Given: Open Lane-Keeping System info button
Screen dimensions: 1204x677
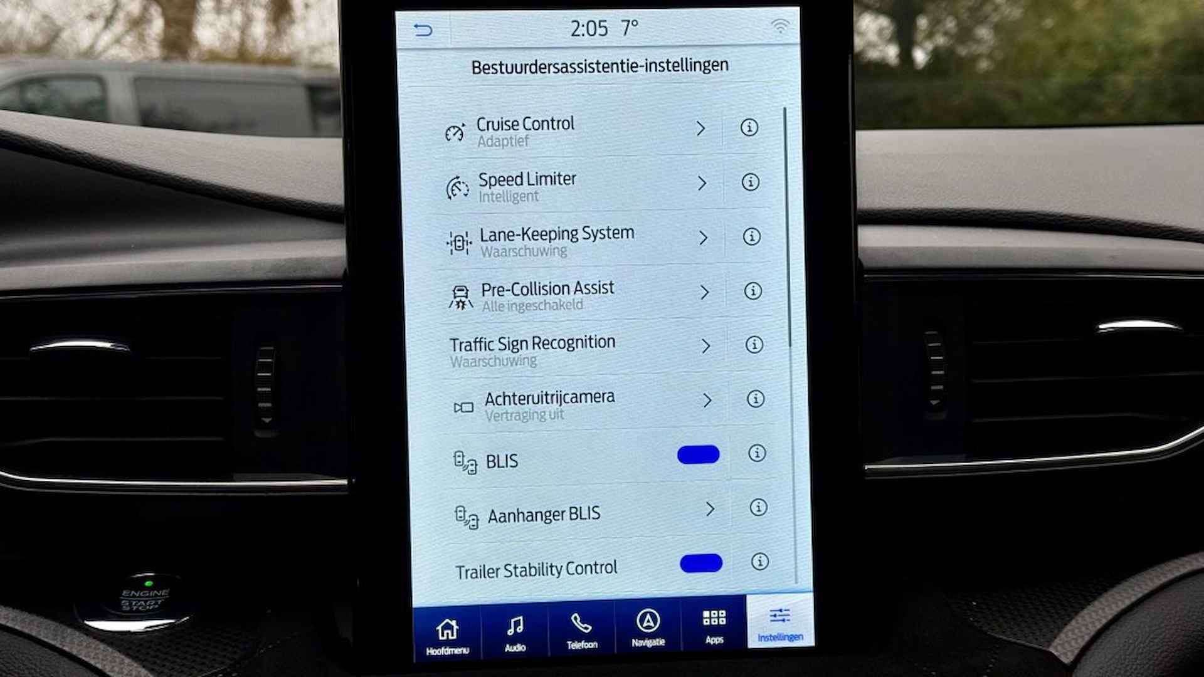Looking at the screenshot, I should pyautogui.click(x=748, y=237).
